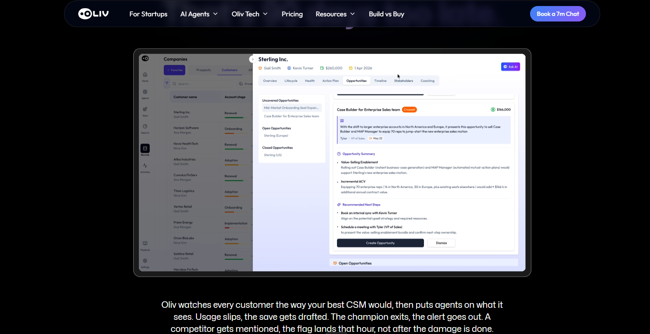Click the Dismiss button
This screenshot has height=334, width=650.
tap(442, 243)
